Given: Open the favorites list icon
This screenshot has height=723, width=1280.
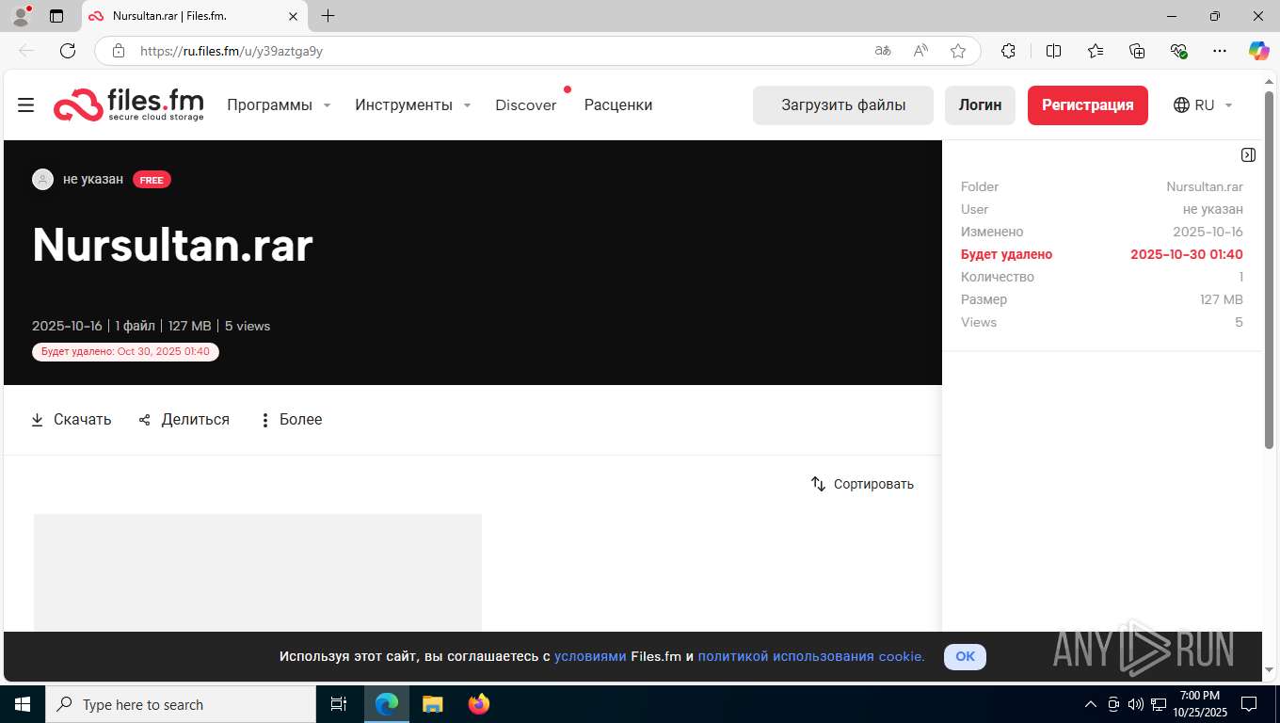Looking at the screenshot, I should click(x=1096, y=51).
